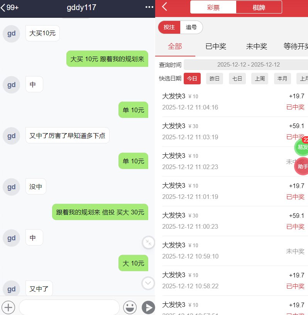Go back with the white arrow in red header
The height and width of the screenshot is (315, 308).
[164, 7]
